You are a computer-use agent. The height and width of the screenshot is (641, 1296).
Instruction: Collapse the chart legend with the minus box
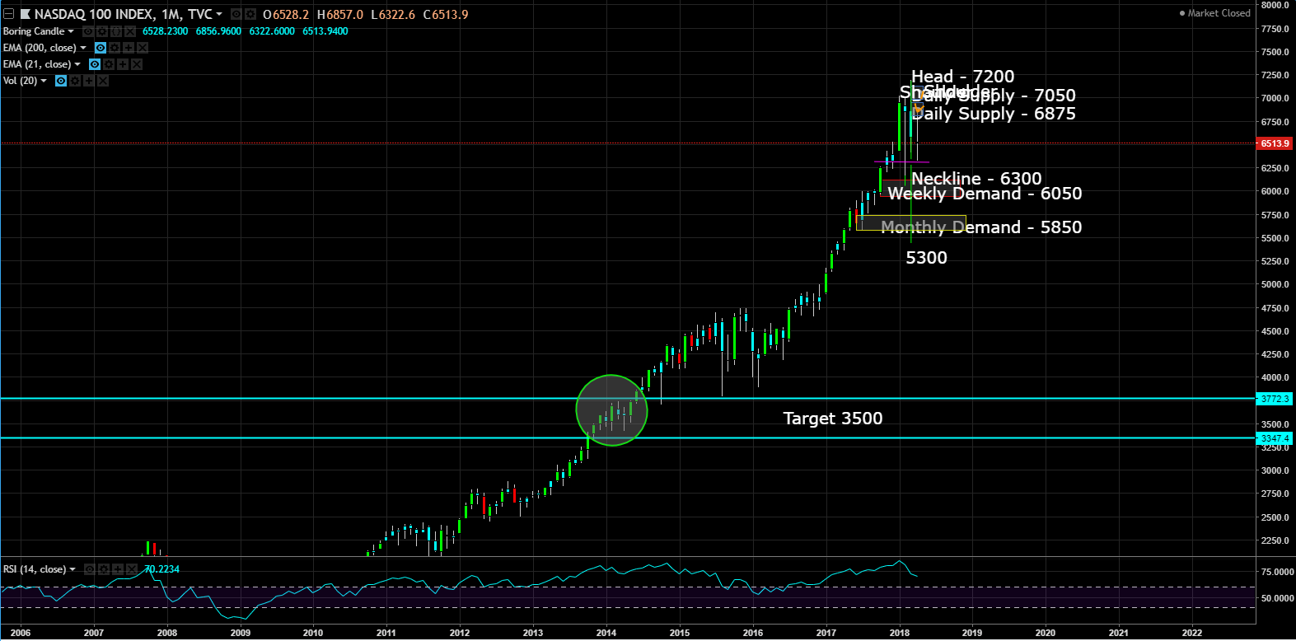click(9, 14)
